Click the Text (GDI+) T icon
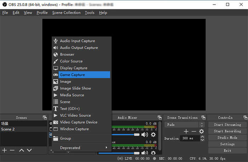The image size is (248, 162). (x=56, y=109)
